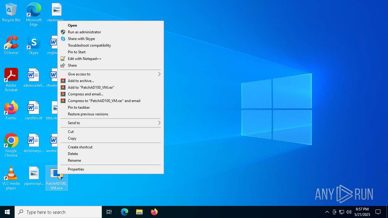The image size is (388, 218).
Task: Select the VLC media player icon
Action: (11, 178)
